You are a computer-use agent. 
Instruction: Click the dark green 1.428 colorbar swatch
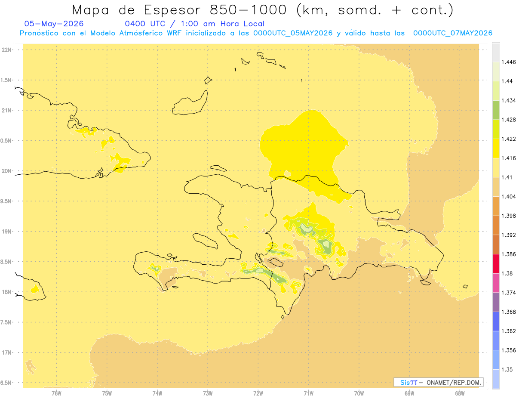pos(496,110)
